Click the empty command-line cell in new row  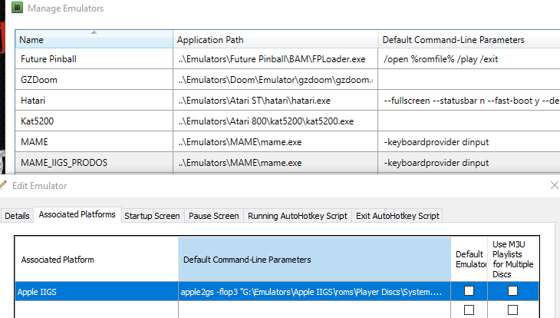point(315,310)
